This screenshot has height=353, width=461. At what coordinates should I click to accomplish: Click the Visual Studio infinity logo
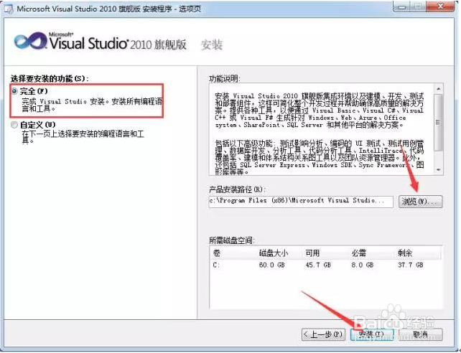point(31,41)
